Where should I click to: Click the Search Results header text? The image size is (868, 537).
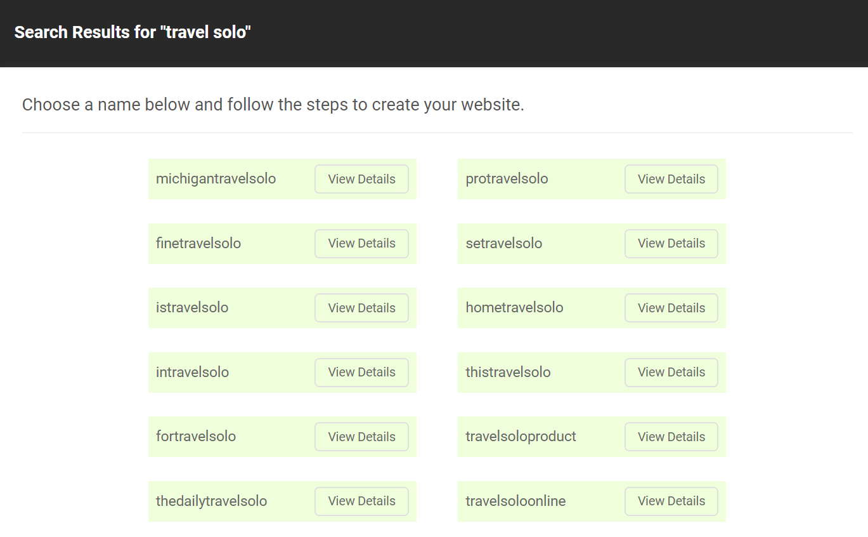pyautogui.click(x=133, y=32)
